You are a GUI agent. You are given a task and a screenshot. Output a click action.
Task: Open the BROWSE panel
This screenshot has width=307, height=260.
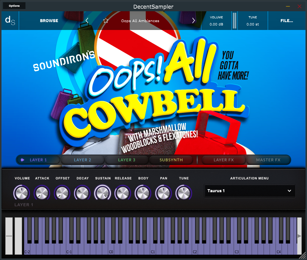[49, 21]
